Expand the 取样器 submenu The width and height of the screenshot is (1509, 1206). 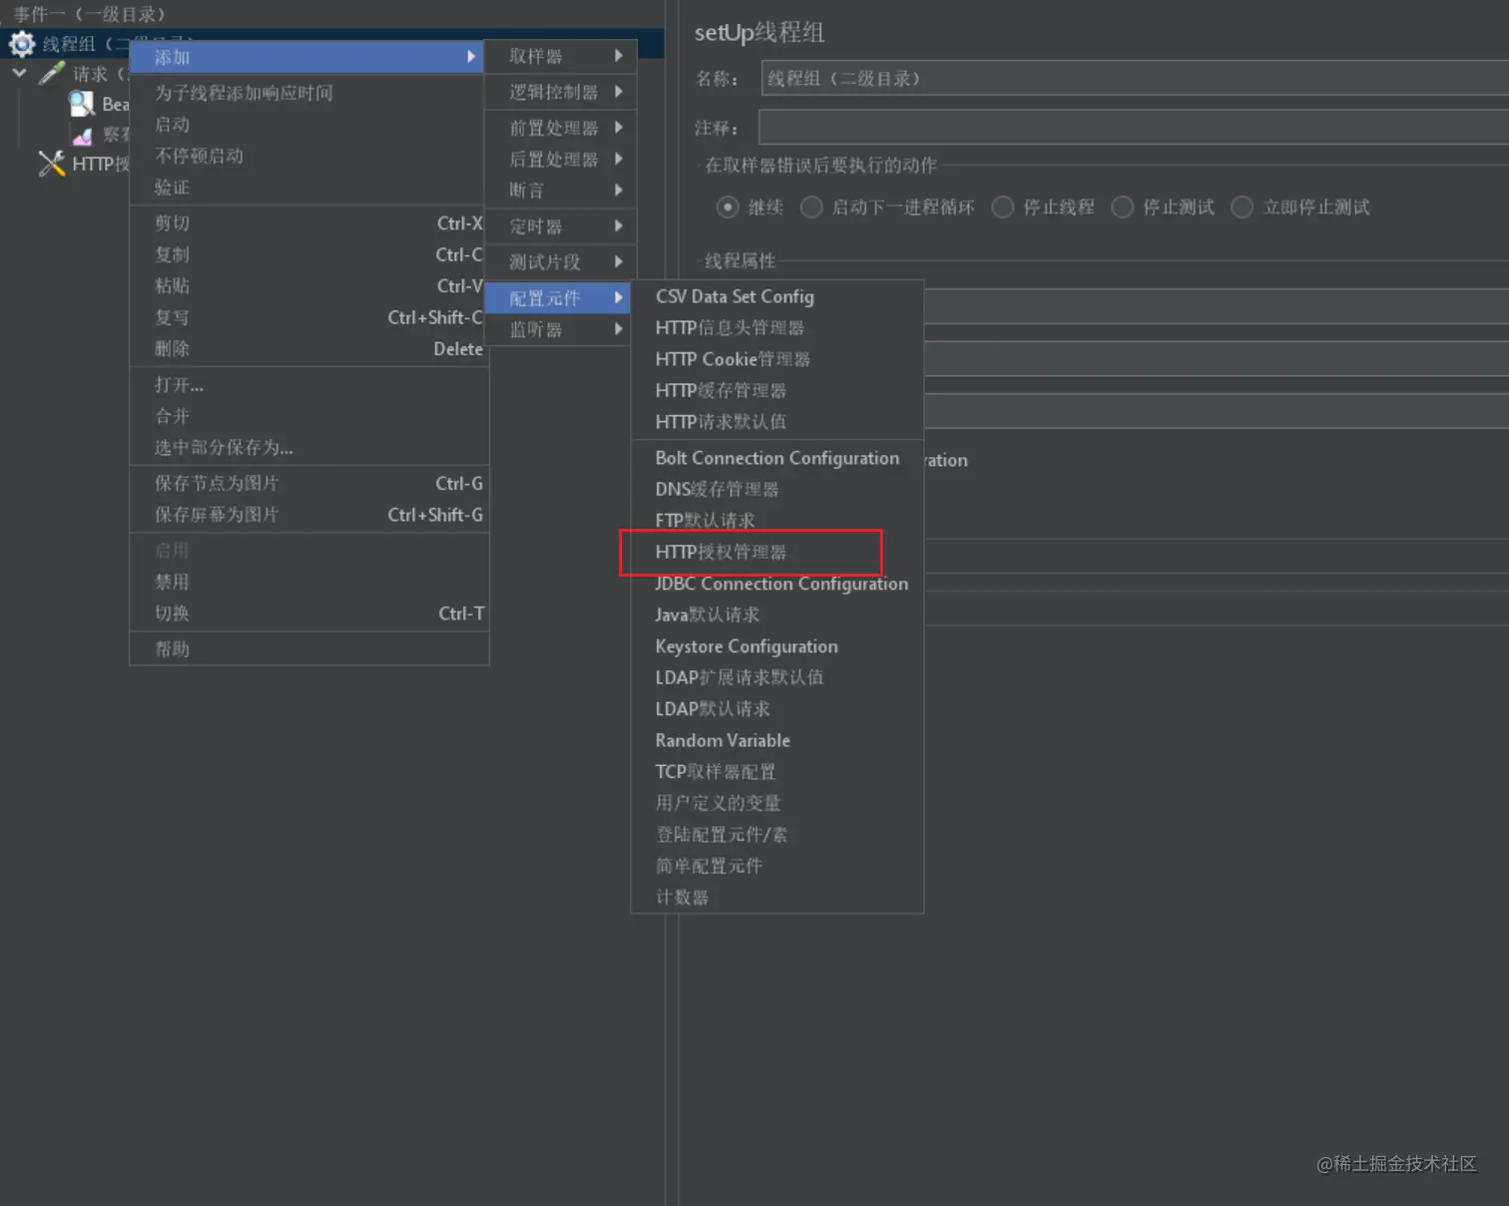[x=559, y=56]
